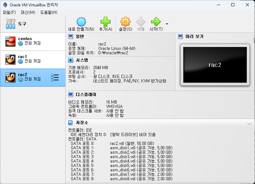Click the VirtualBox title bar cube icon
Screen dimensions: 255x184
[5, 5]
